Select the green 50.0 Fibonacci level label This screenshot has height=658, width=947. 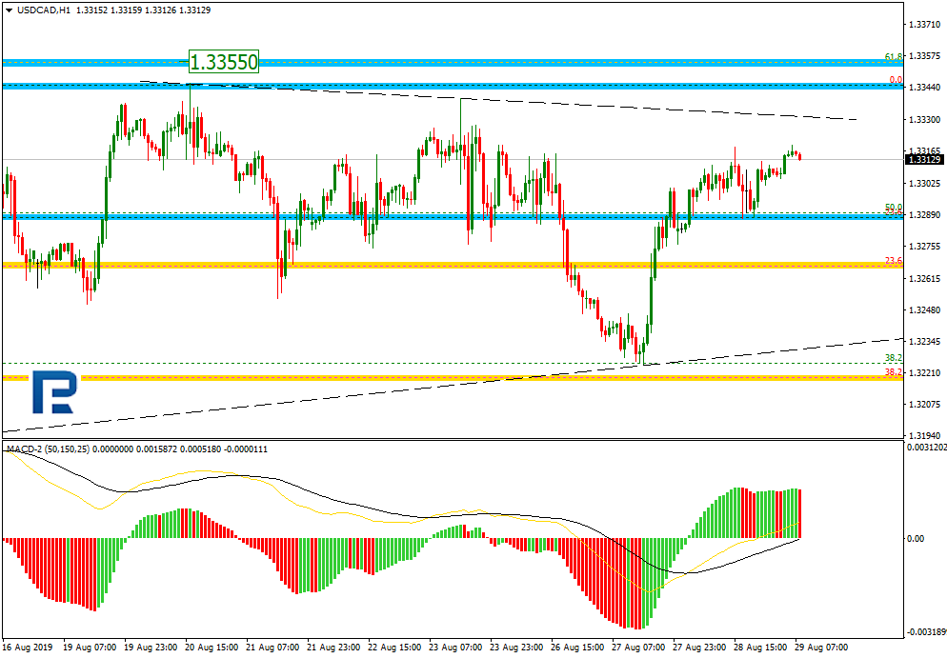click(894, 207)
